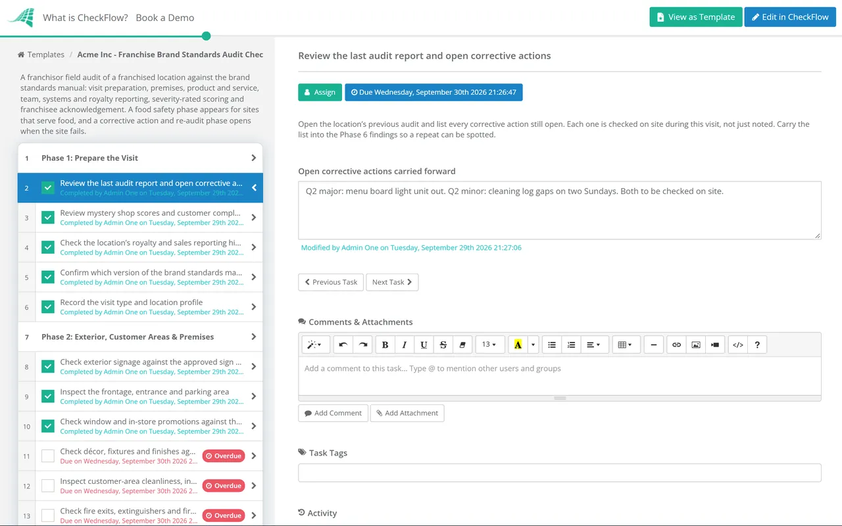
Task: Open the 'What is CheckFlow?' menu item
Action: (x=86, y=18)
